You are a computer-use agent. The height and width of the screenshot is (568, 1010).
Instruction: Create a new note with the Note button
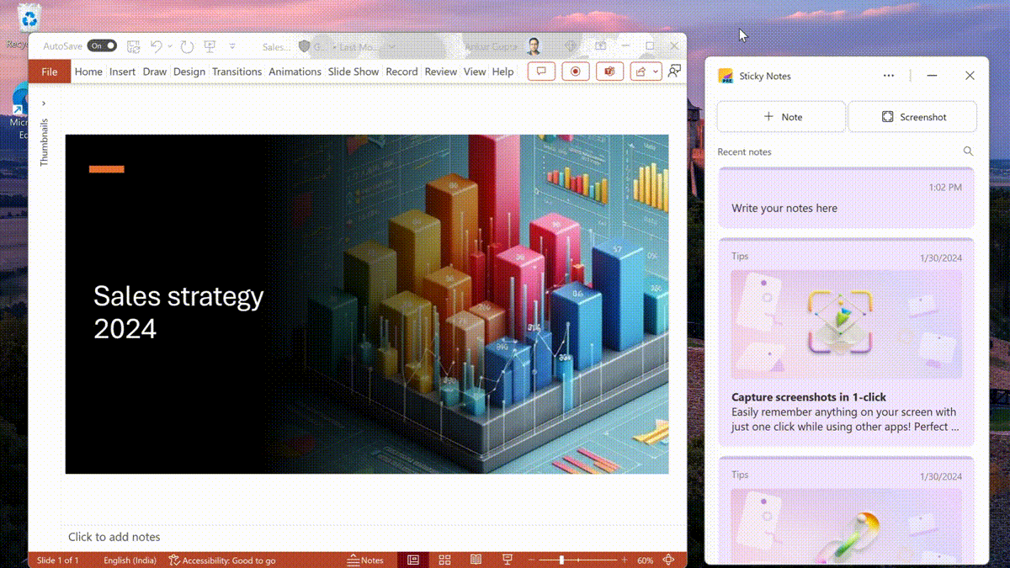(x=780, y=116)
